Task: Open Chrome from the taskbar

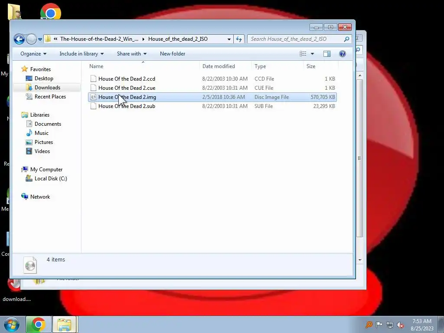Action: click(x=38, y=324)
